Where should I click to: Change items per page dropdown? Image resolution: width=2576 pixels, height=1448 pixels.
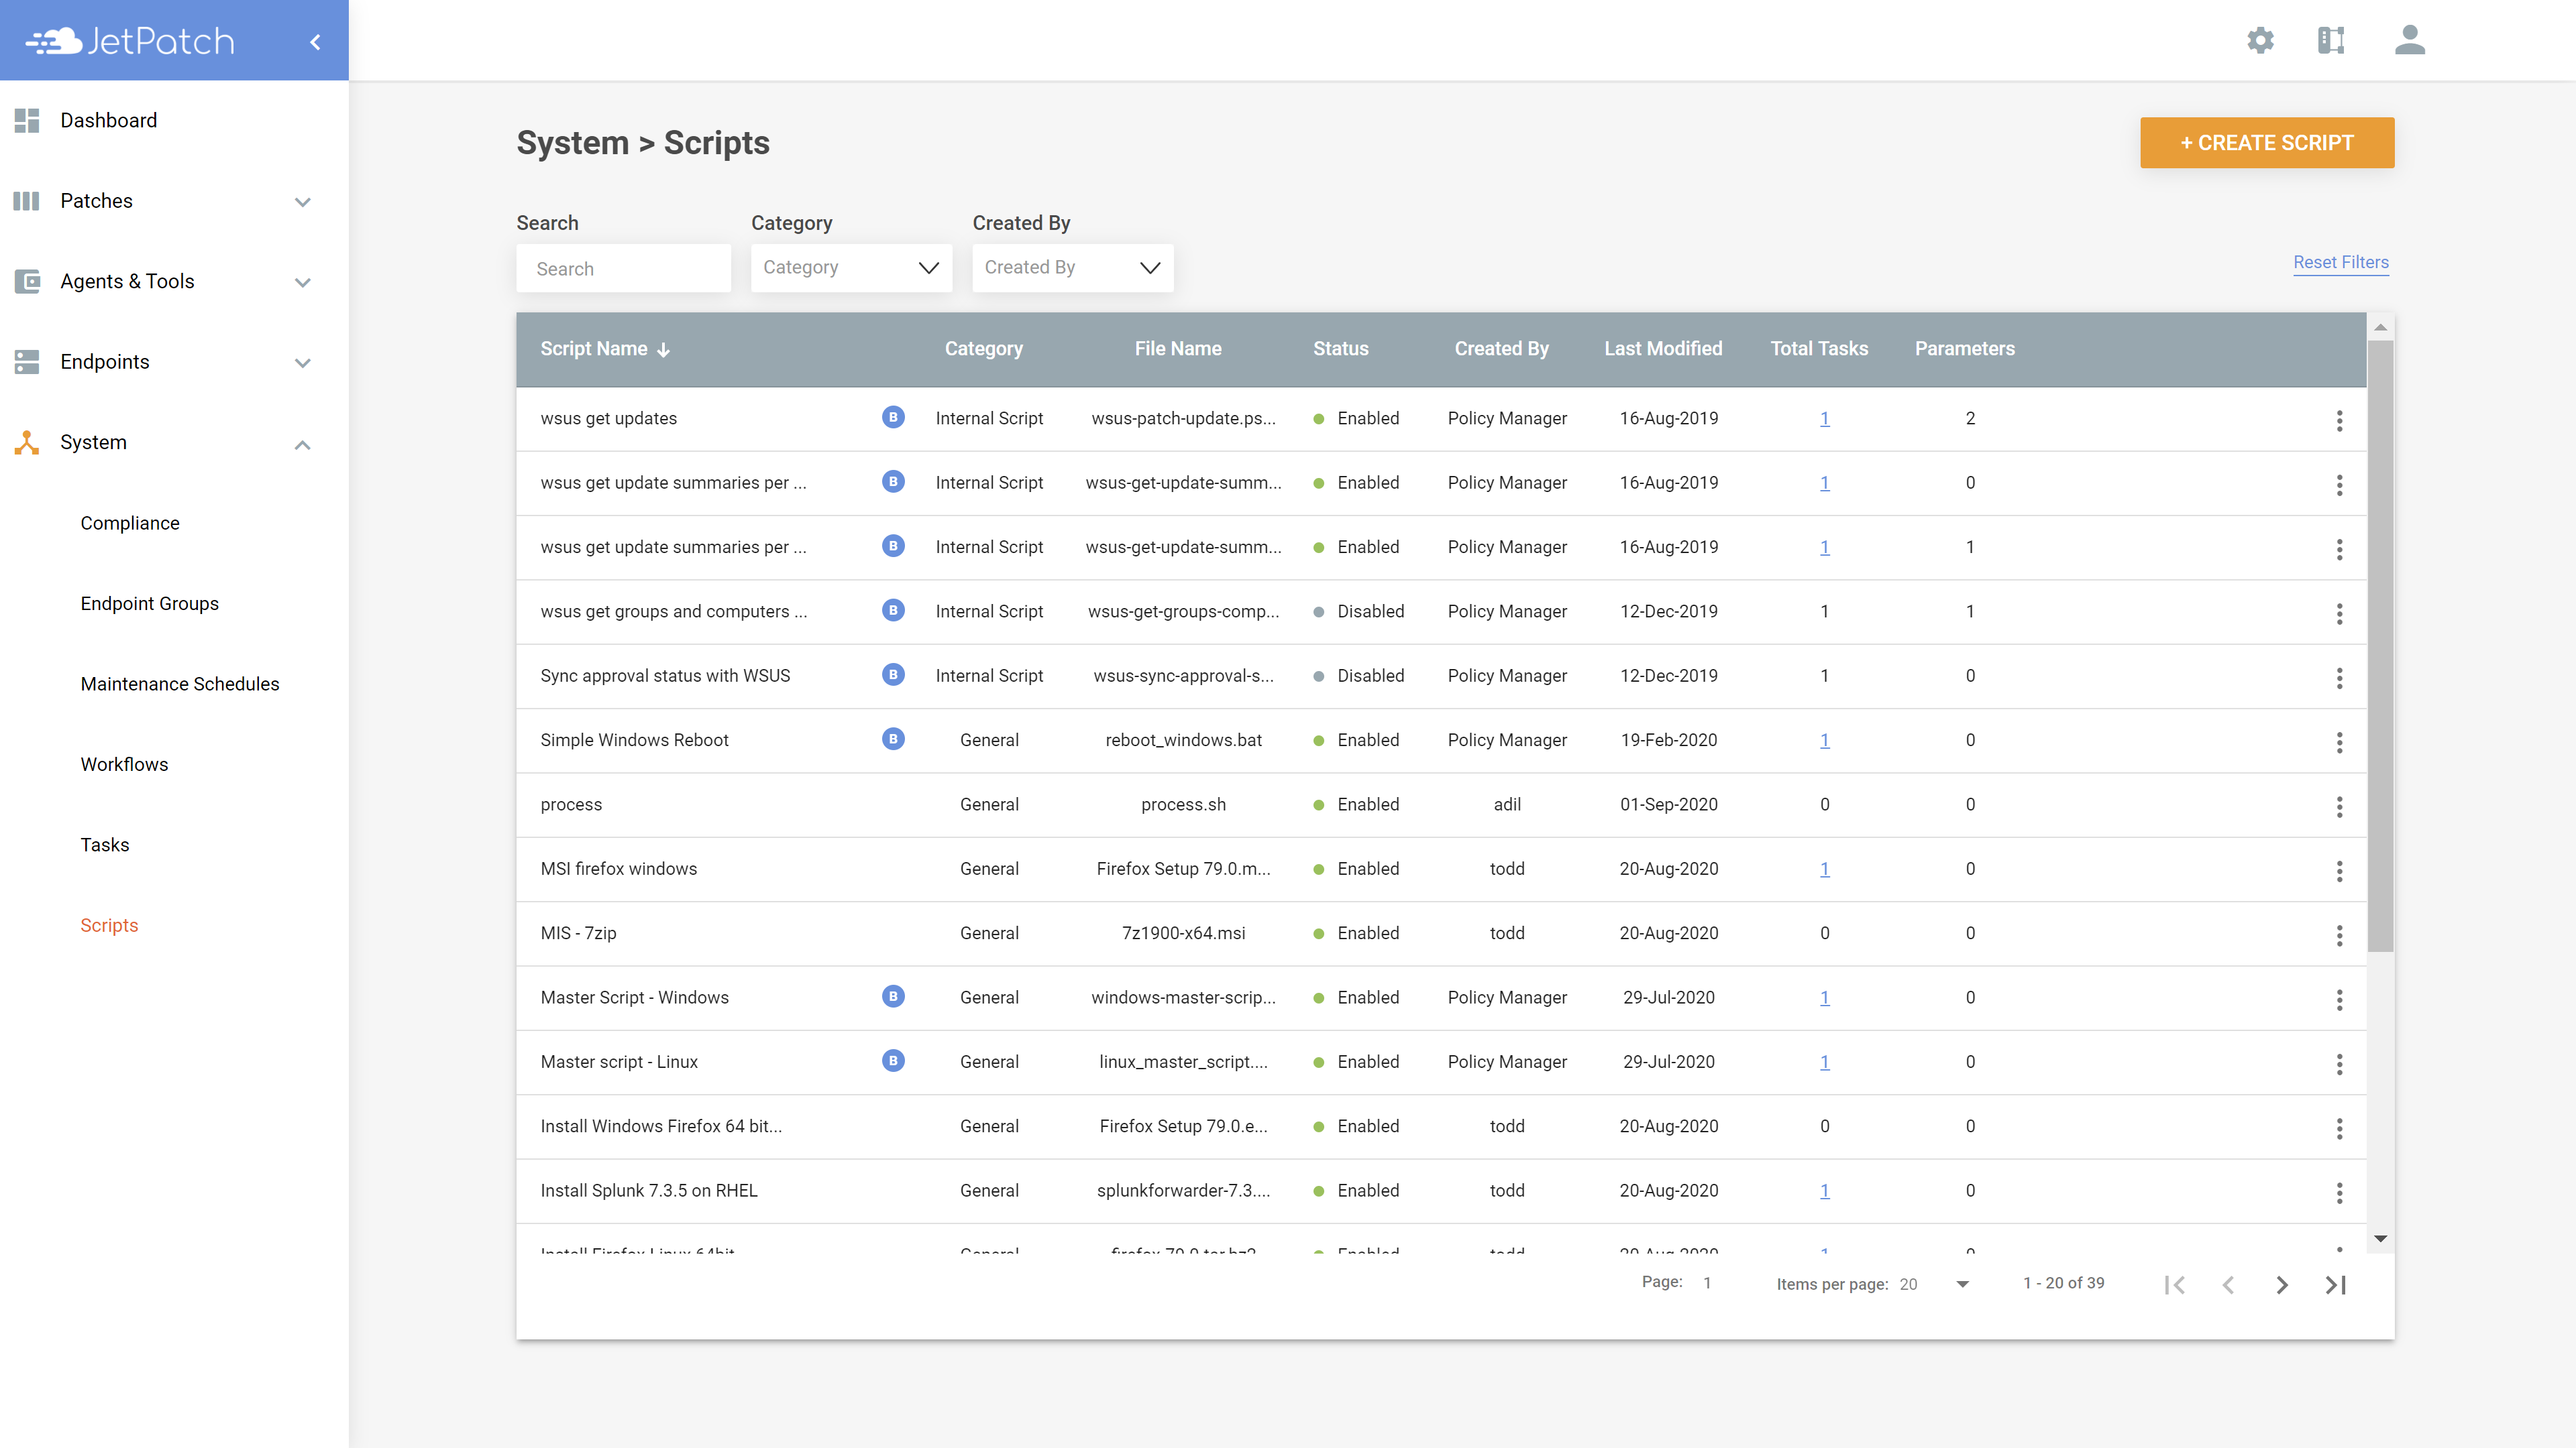click(1935, 1284)
